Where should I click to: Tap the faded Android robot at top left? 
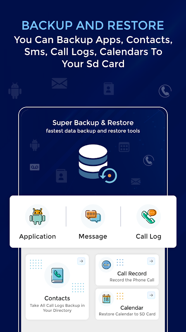coord(15,90)
